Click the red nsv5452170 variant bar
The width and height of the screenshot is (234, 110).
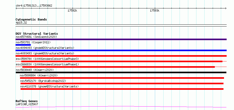point(122,83)
